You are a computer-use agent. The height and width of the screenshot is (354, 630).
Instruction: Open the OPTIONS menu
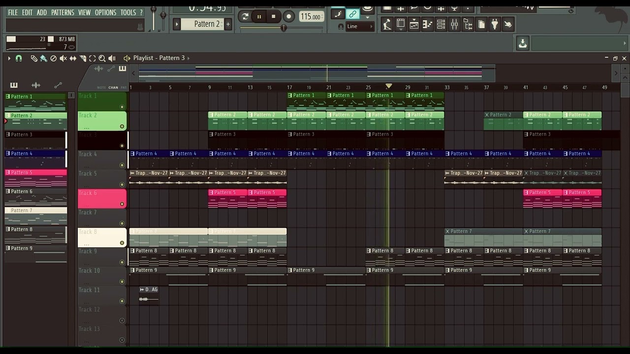pyautogui.click(x=105, y=12)
